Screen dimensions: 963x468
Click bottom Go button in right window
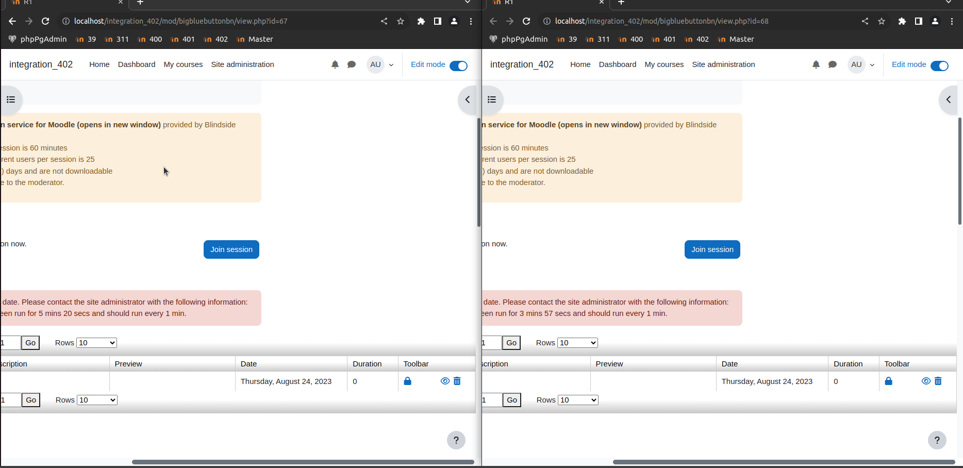[512, 400]
